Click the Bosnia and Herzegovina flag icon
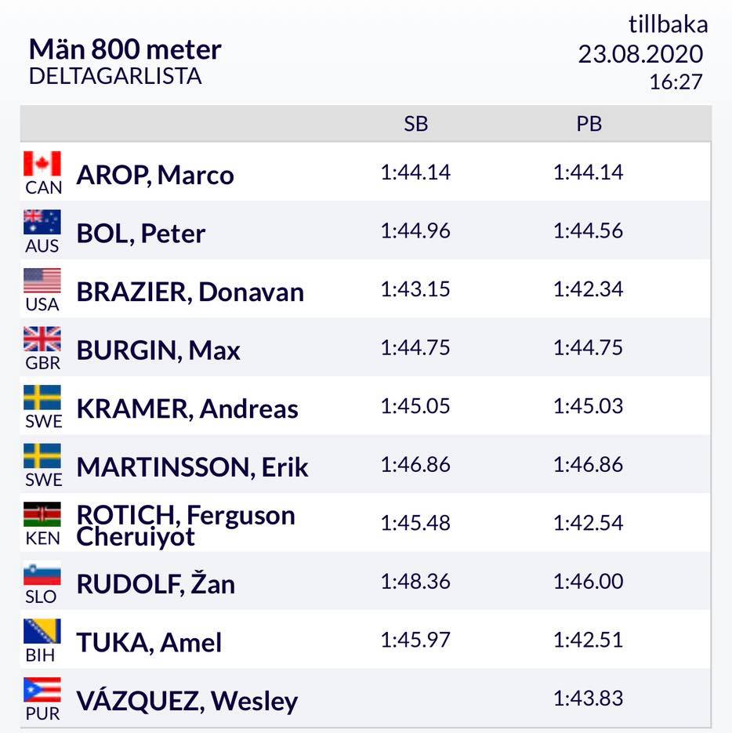The height and width of the screenshot is (733, 732). pos(42,632)
